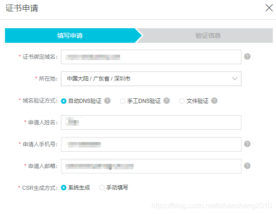Viewport: 276px width, 214px height.
Task: Expand the 所在地 location dropdown arrow
Action: 235,79
